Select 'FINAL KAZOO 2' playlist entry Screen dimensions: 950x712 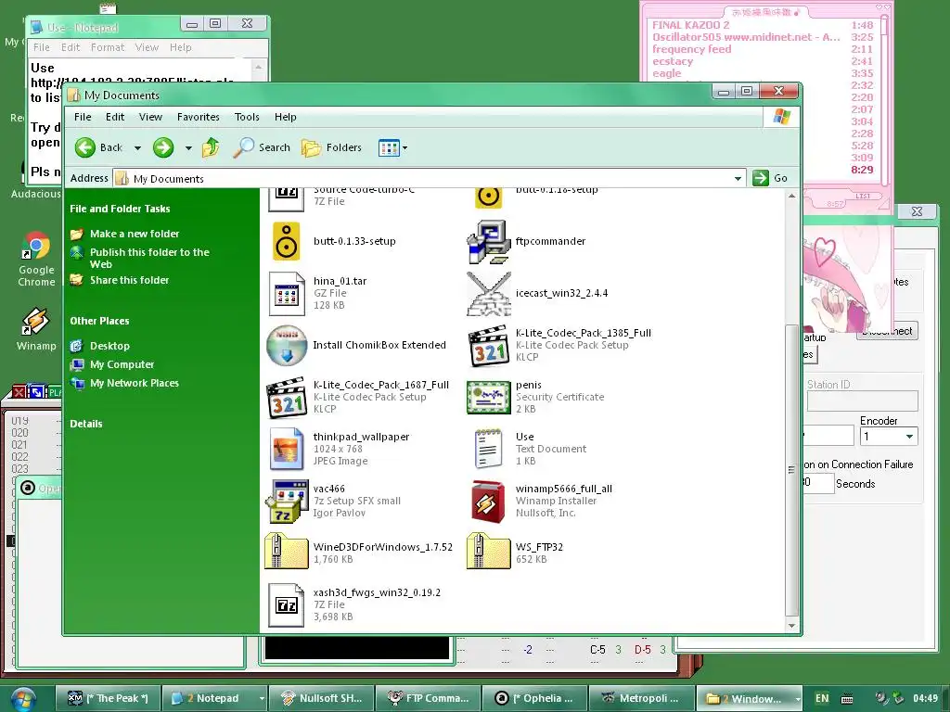click(690, 25)
